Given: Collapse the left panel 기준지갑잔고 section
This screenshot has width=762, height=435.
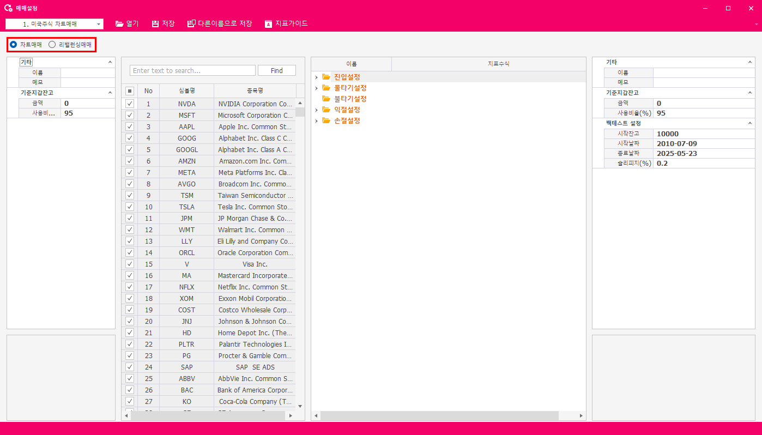Looking at the screenshot, I should tap(111, 93).
